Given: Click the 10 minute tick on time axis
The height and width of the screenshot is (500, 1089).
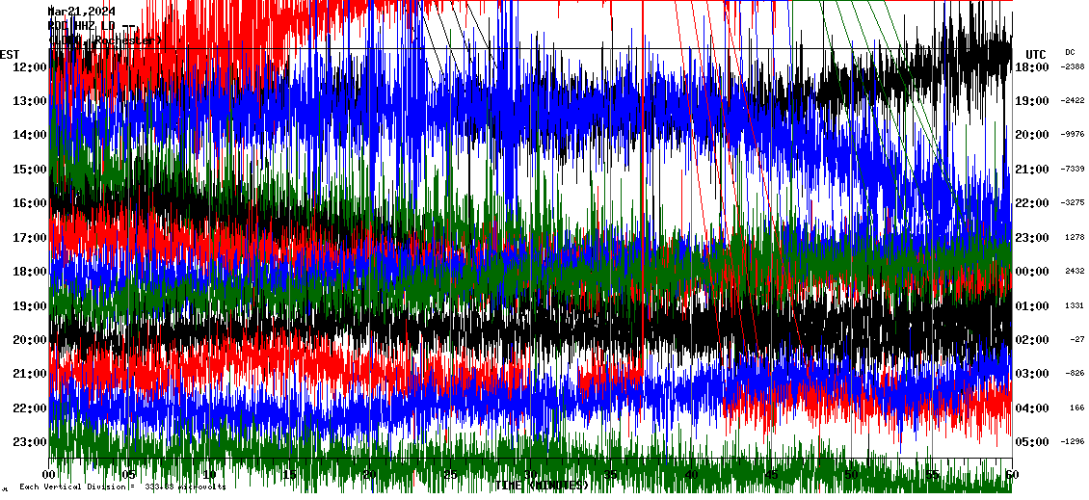Looking at the screenshot, I should [209, 475].
